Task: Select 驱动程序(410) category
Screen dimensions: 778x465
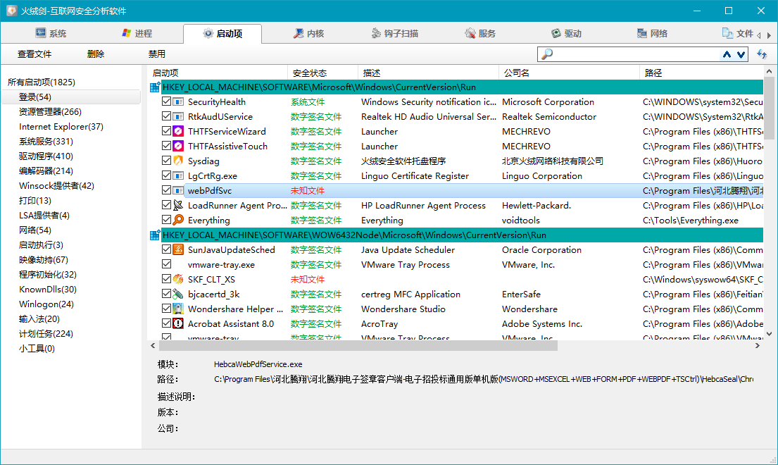Action: [46, 156]
